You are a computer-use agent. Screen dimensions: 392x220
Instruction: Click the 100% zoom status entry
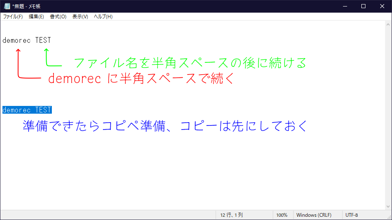coord(282,215)
